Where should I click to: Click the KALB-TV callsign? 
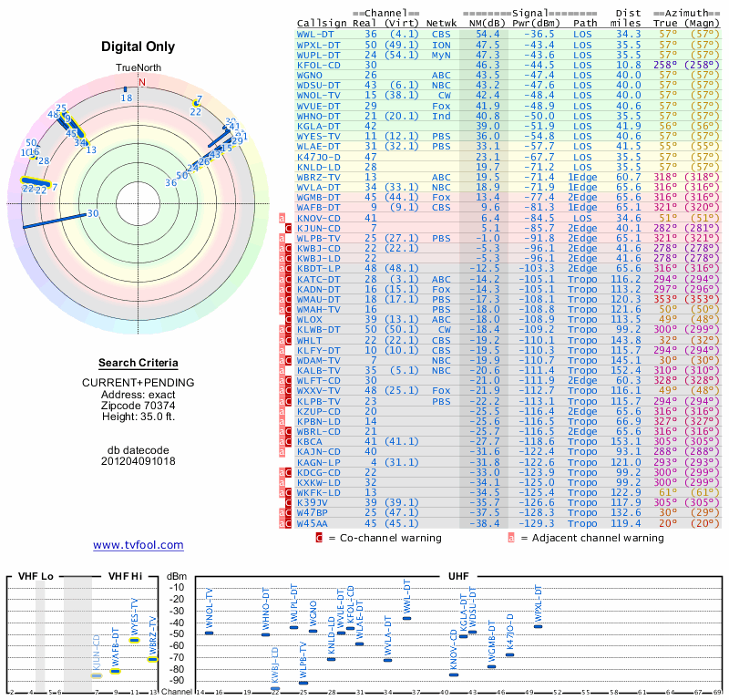[x=318, y=371]
